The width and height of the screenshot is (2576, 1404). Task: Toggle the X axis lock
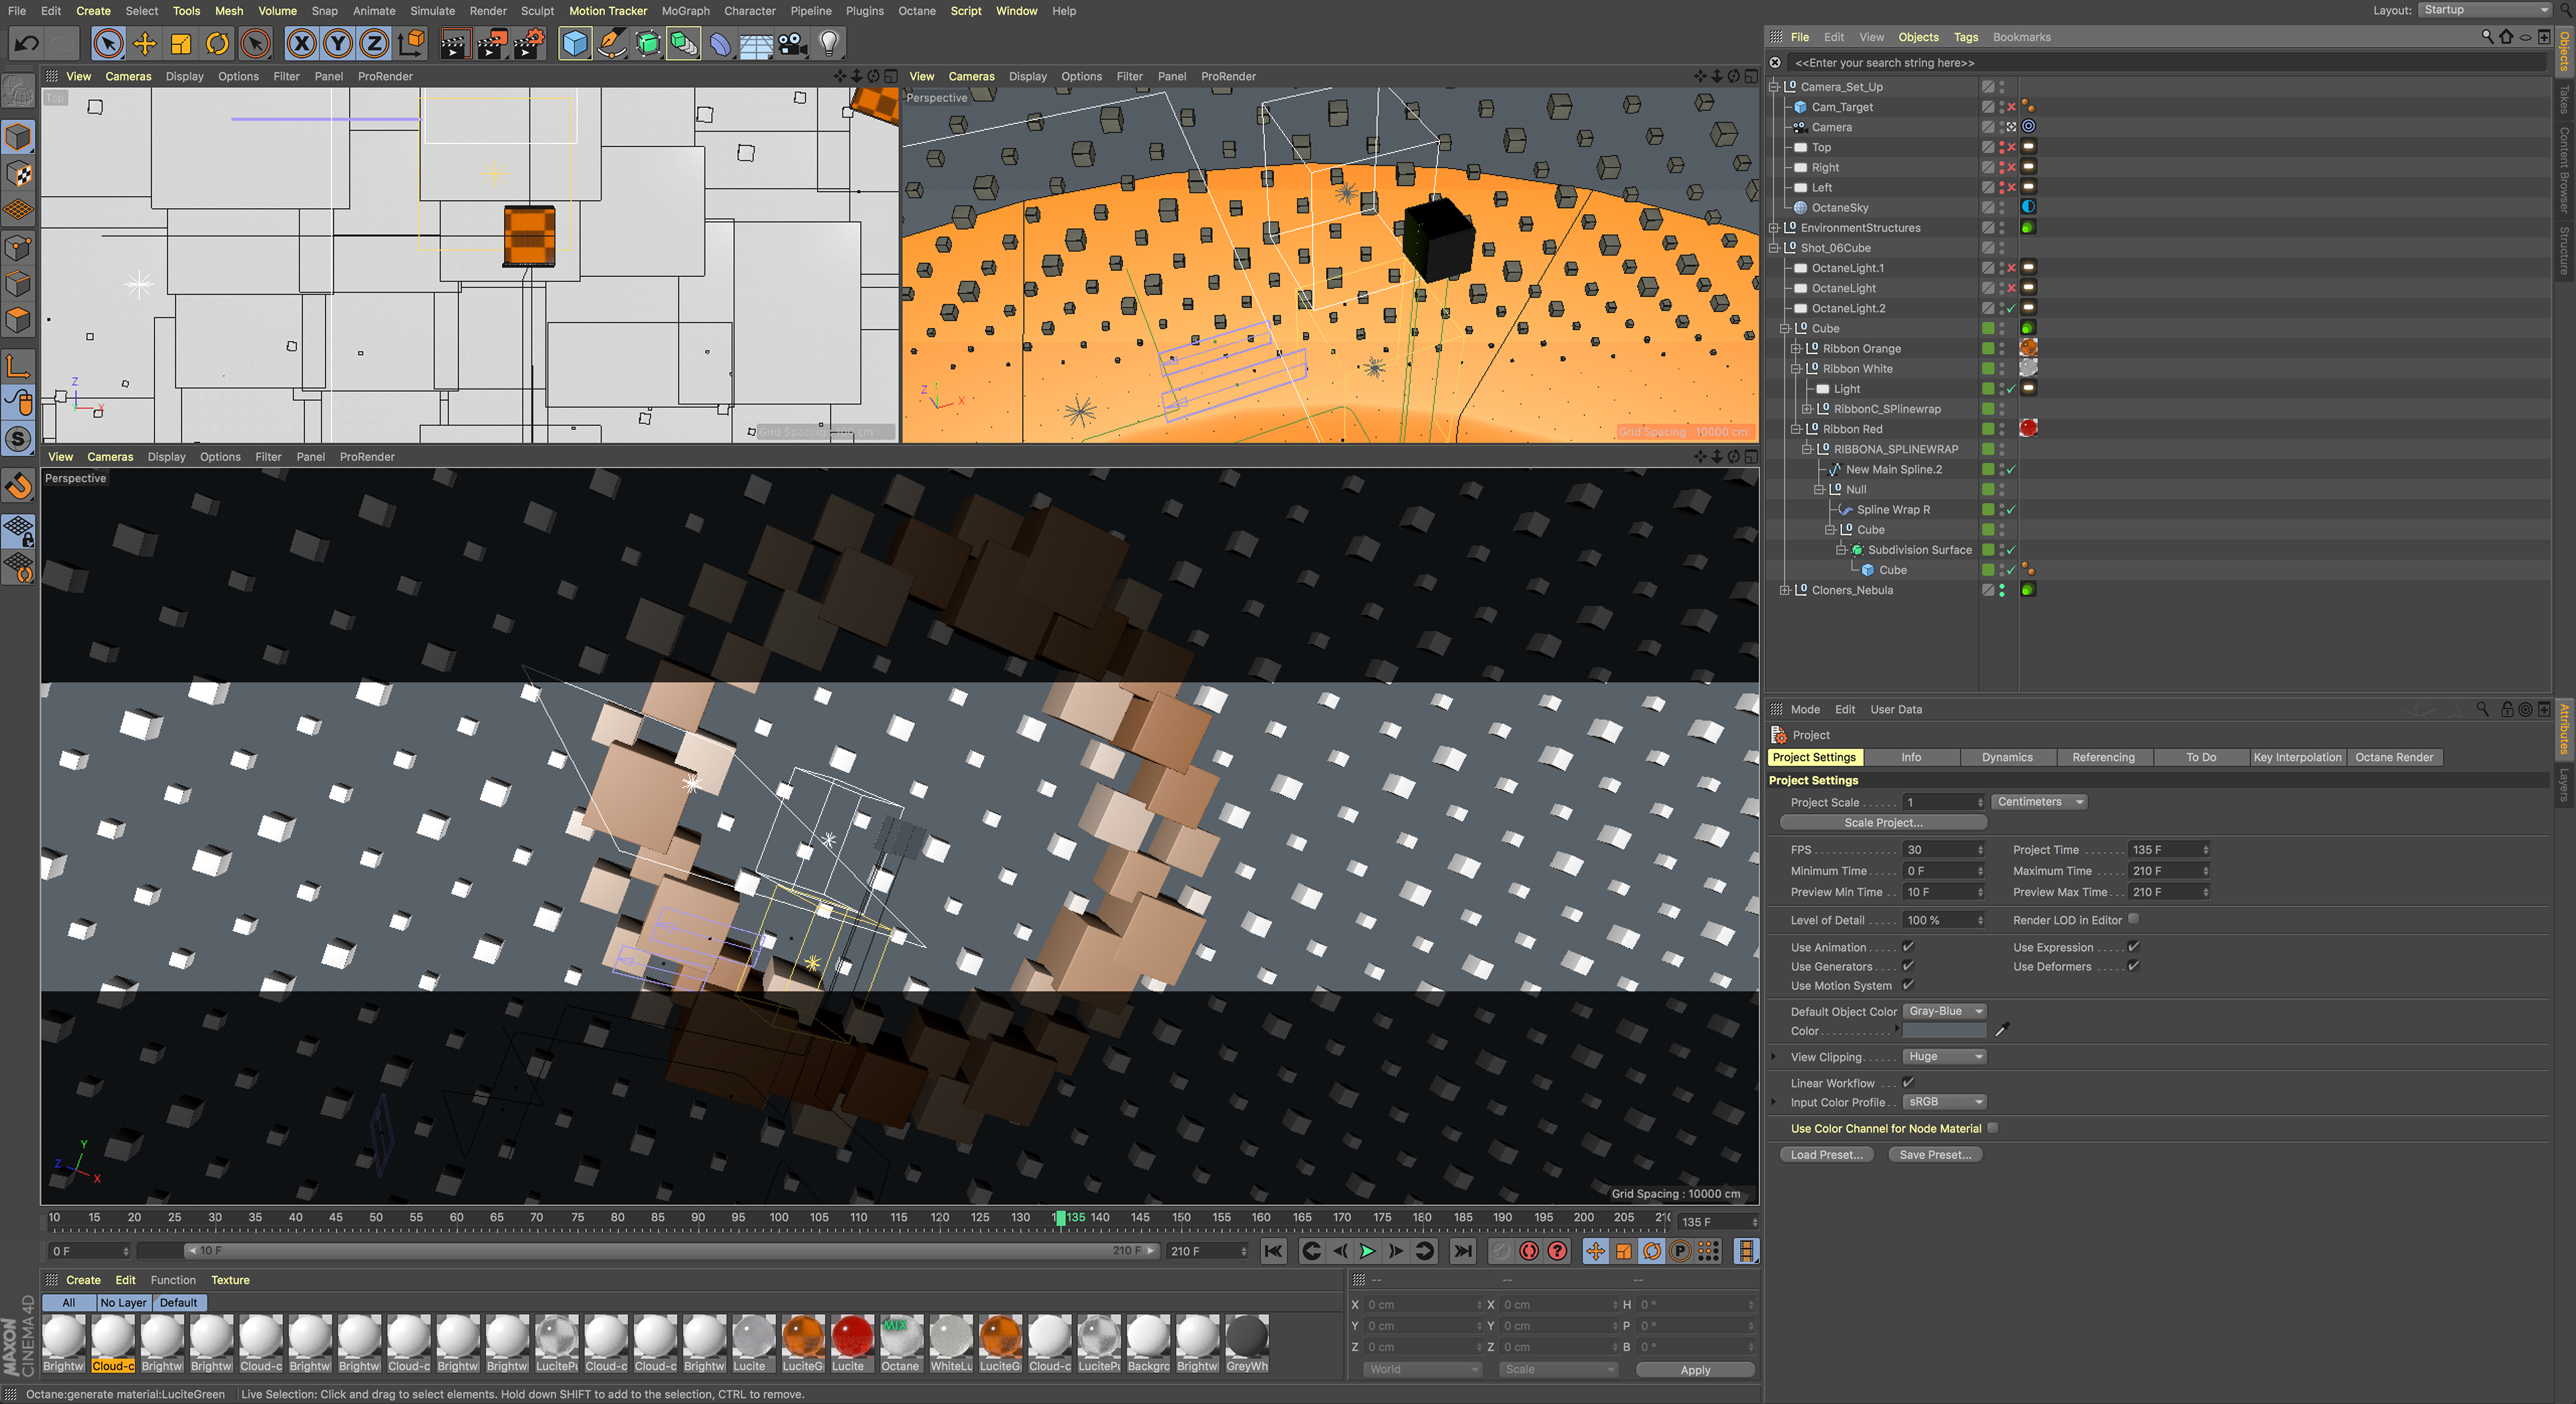coord(301,43)
